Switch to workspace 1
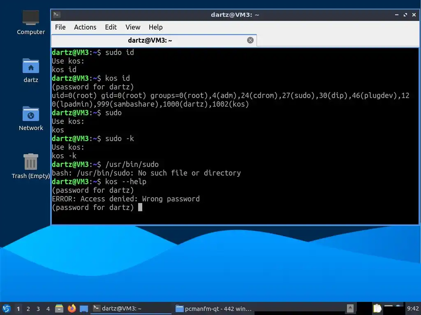 click(18, 309)
